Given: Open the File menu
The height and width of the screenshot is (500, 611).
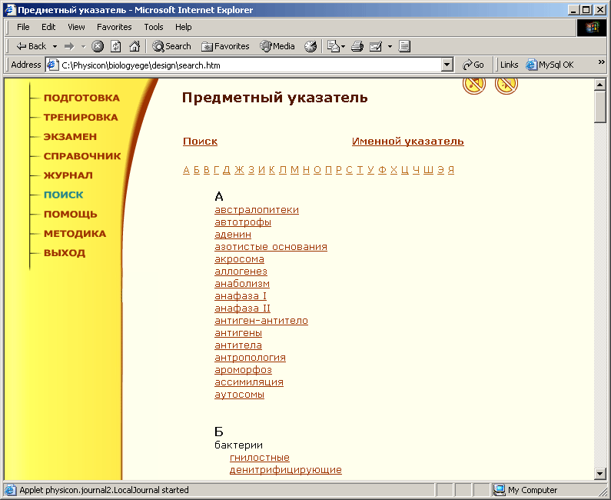Looking at the screenshot, I should 23,27.
